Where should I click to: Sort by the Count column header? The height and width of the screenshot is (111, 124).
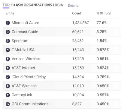(x=77, y=13)
